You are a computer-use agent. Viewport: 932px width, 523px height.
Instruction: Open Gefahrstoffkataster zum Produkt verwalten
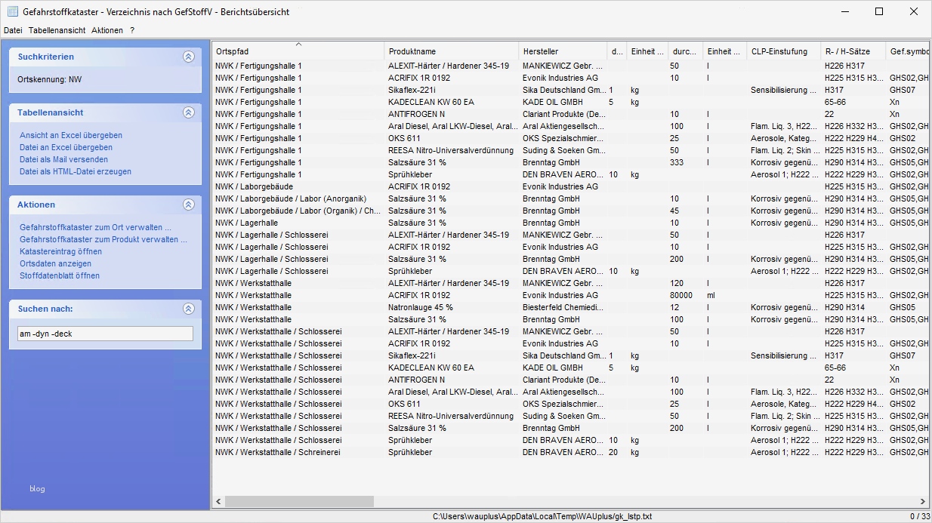pyautogui.click(x=103, y=239)
